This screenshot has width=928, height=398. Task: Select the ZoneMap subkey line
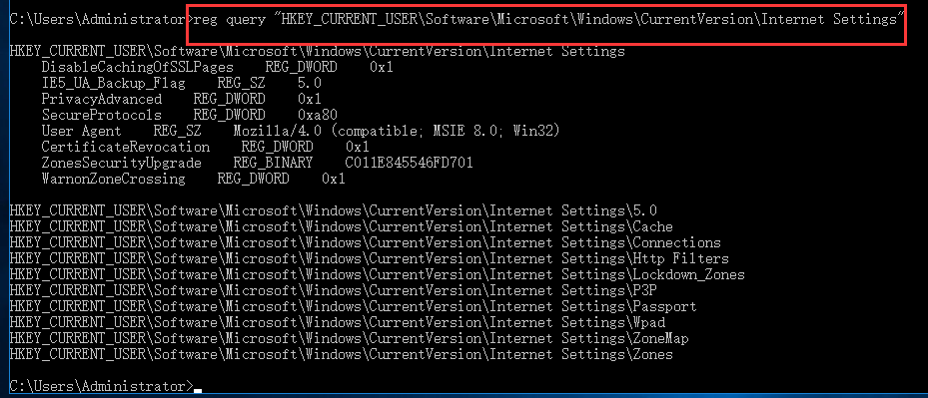350,338
